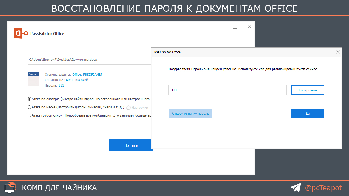
Task: Click the settings gear icon next to Настройки
Action: click(x=128, y=108)
